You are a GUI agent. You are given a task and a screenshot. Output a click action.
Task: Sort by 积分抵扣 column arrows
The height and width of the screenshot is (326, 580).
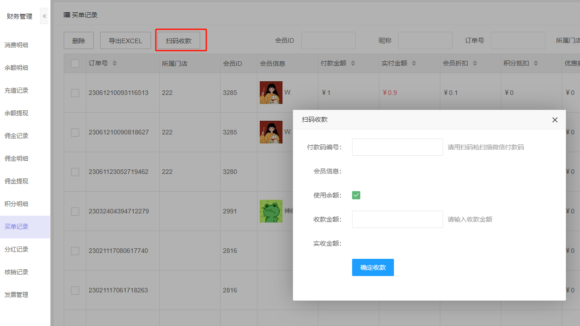tap(536, 64)
